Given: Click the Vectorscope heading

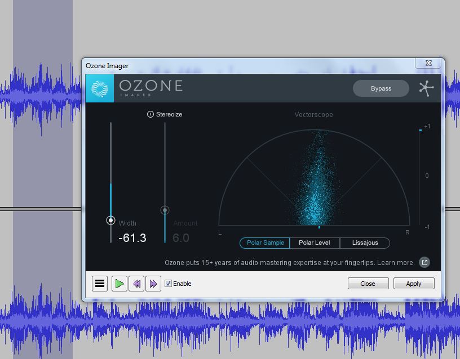Looking at the screenshot, I should [x=313, y=114].
